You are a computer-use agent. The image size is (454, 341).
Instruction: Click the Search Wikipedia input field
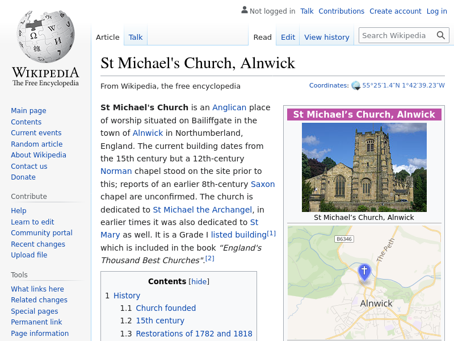[x=397, y=35]
